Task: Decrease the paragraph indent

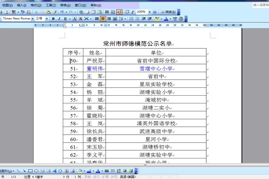Action: [143, 19]
